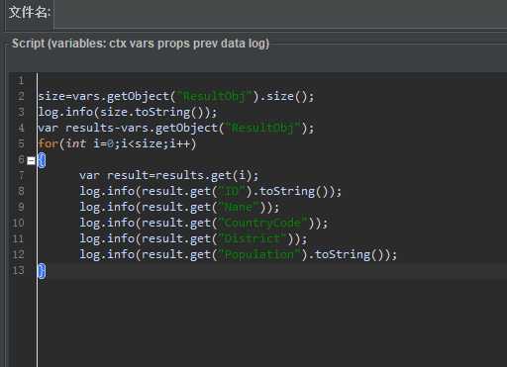Select the highlighted closing brace on line 13
Image resolution: width=507 pixels, height=367 pixels.
[42, 271]
